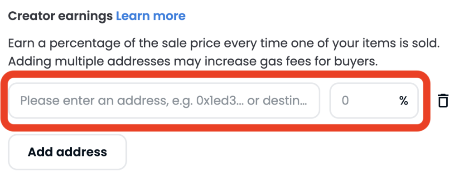Screen dimensions: 464x194
Task: Focus the wallet address input field
Action: [164, 100]
